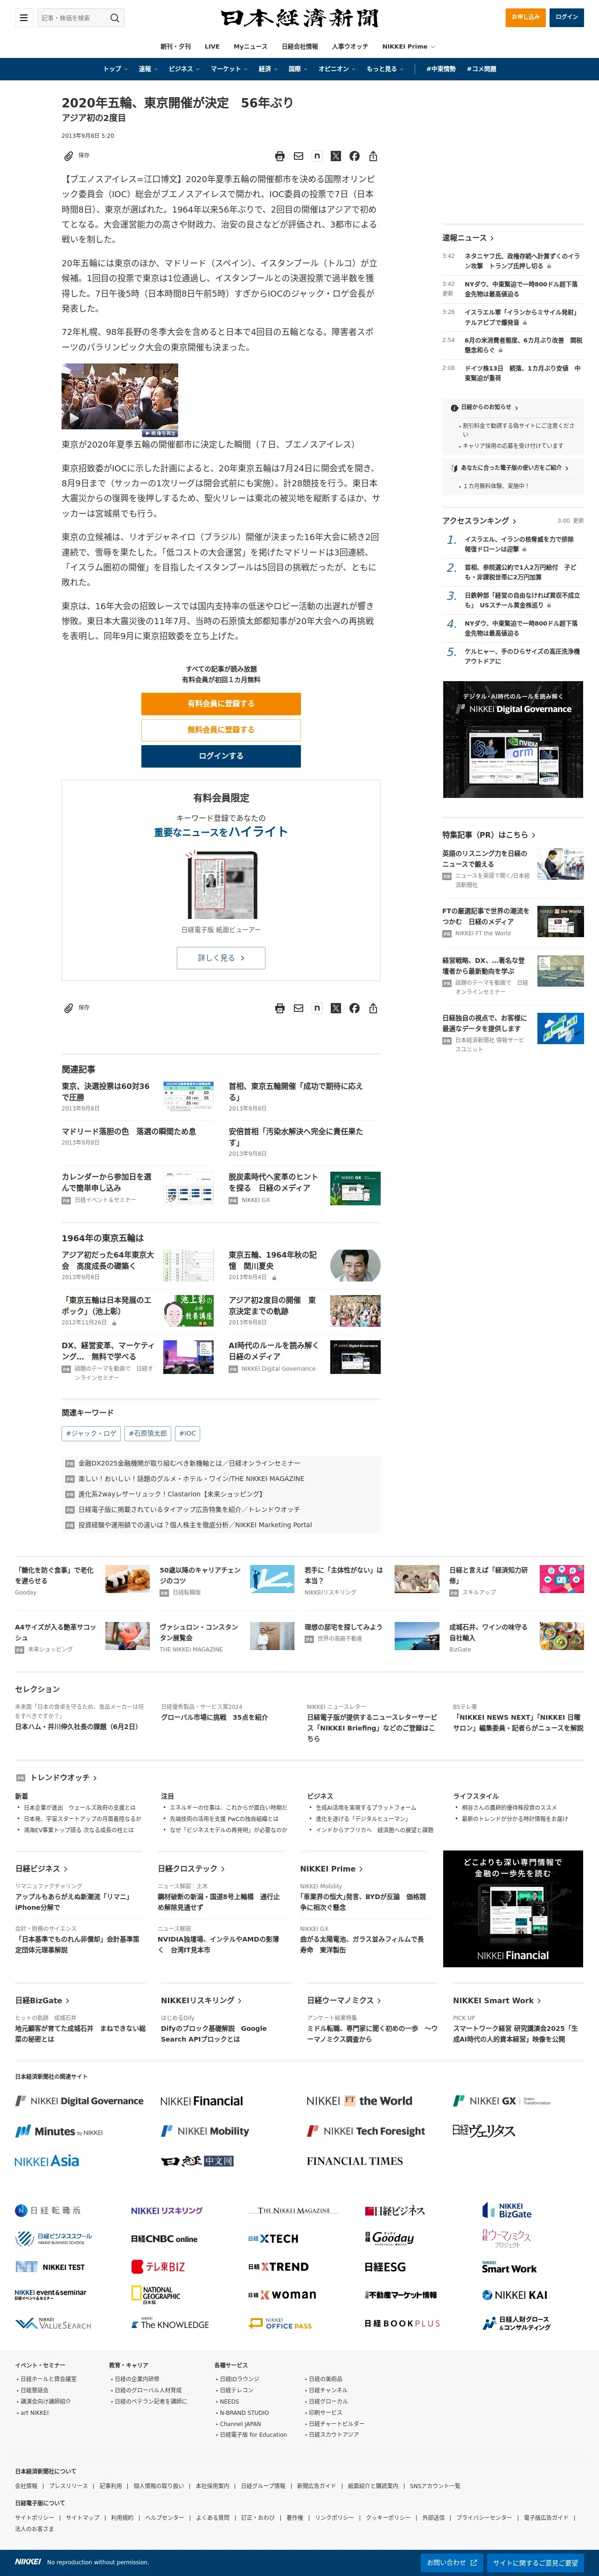
Task: Open the 日経ヴェリタス logo link
Action: pyautogui.click(x=483, y=2131)
